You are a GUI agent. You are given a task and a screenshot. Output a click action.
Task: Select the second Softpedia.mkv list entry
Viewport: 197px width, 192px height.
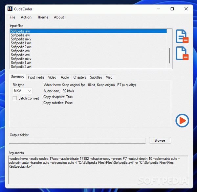point(89,59)
